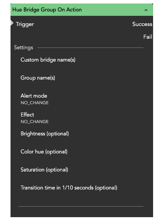Image resolution: width=168 pixels, height=222 pixels.
Task: Click the Brightness (optional) label
Action: (45, 134)
